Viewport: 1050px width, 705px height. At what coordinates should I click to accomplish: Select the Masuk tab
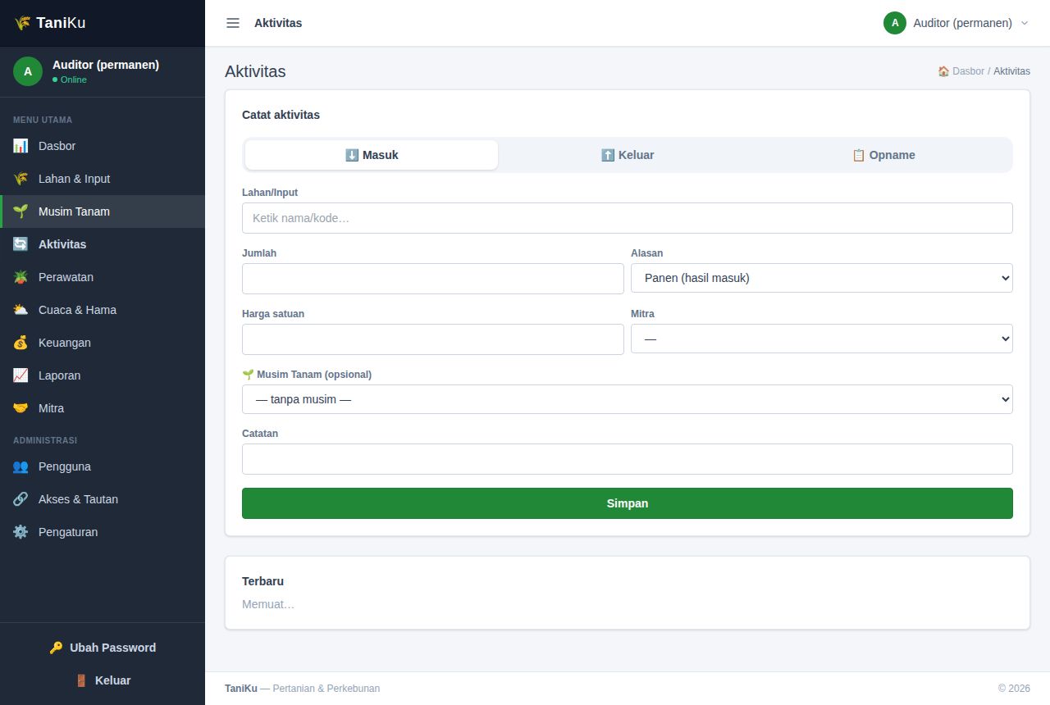[x=372, y=155]
